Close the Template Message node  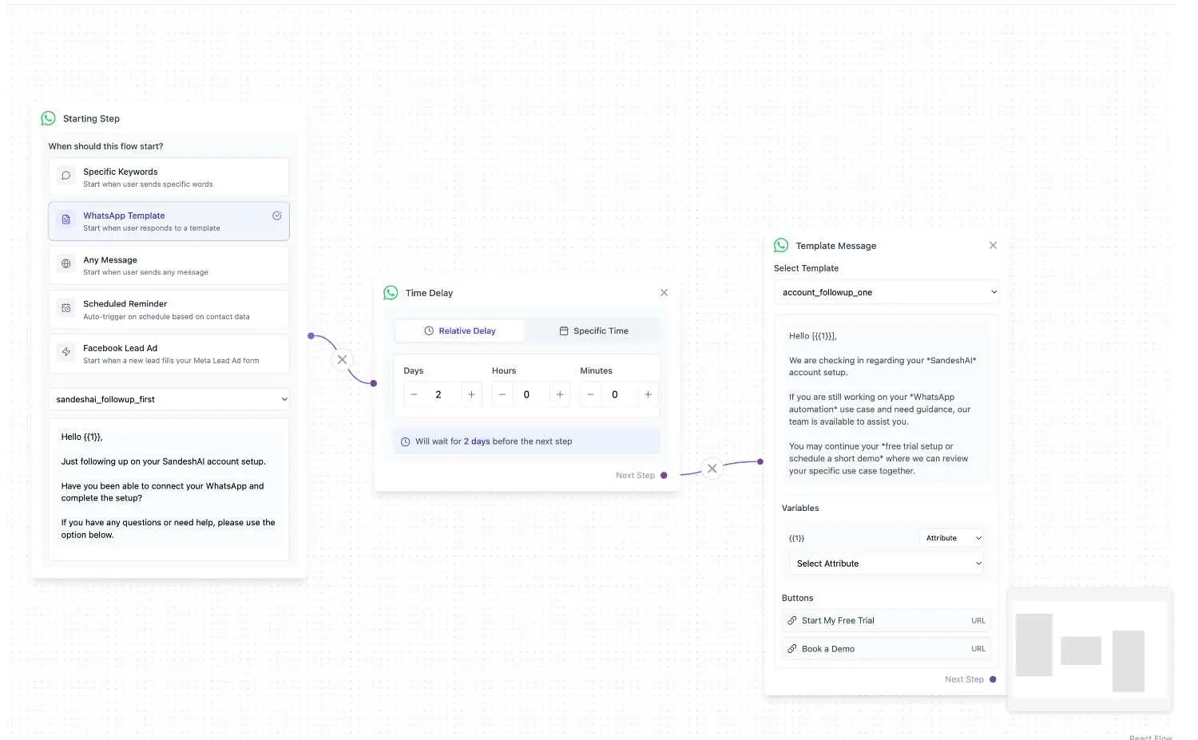(x=993, y=245)
